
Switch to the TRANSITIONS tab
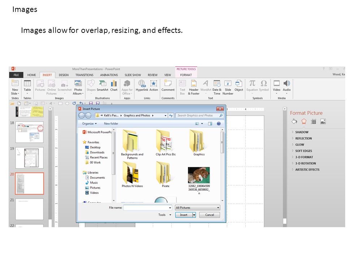[84, 75]
